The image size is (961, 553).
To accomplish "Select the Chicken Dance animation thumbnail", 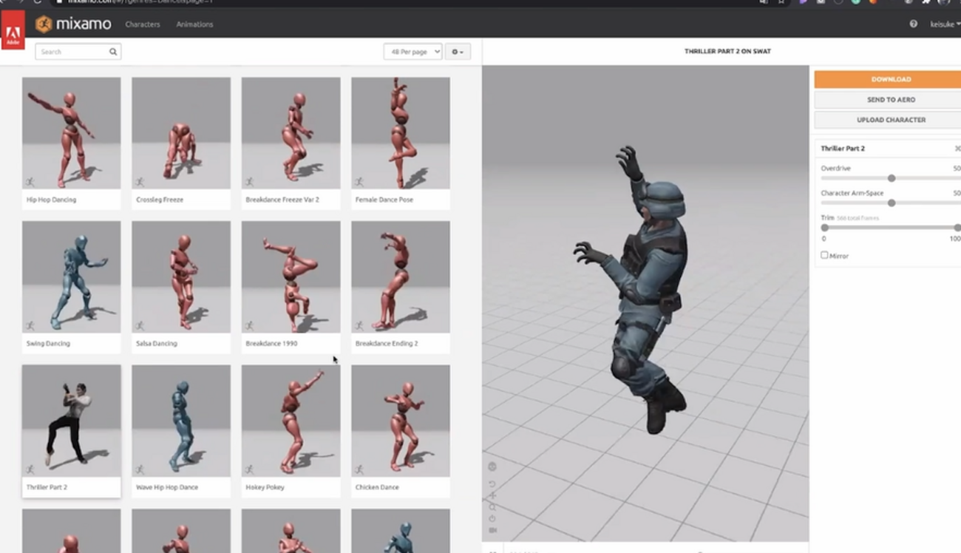I will click(400, 421).
